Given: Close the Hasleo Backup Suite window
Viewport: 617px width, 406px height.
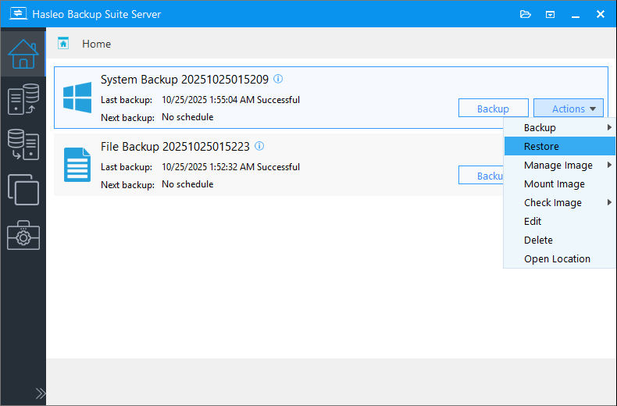Looking at the screenshot, I should [x=601, y=15].
